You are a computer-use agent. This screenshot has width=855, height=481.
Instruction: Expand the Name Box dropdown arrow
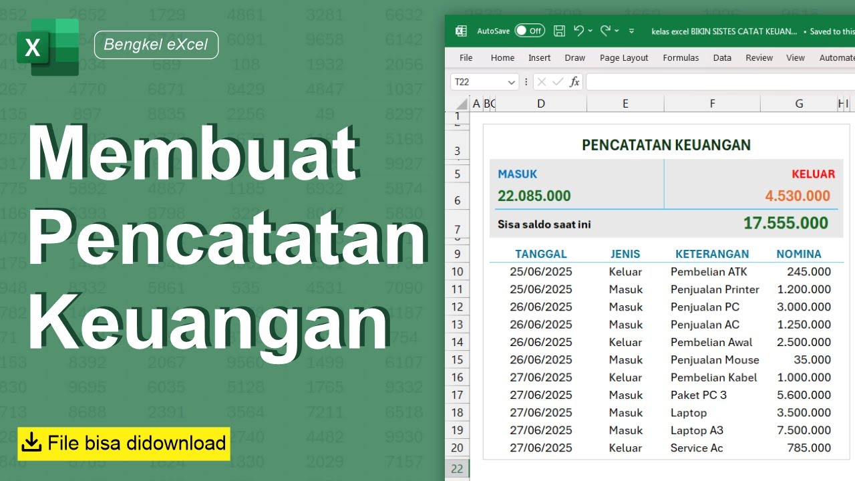pos(512,82)
